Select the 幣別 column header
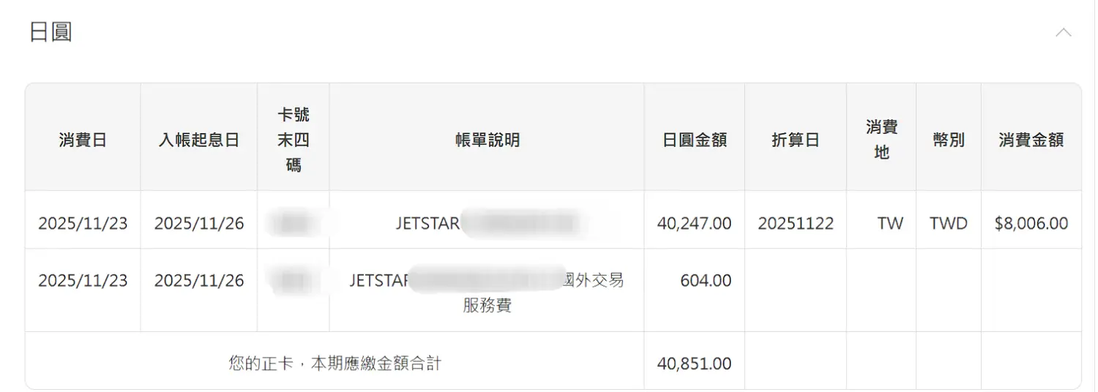1098x392 pixels. (x=948, y=140)
